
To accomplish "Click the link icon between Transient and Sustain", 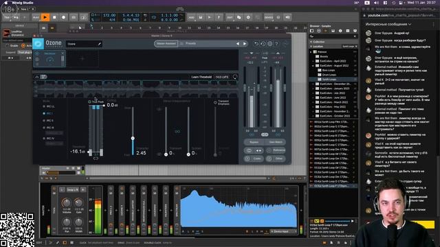I will click(x=177, y=131).
